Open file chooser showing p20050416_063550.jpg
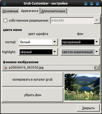102x114 pixels. (x=51, y=68)
